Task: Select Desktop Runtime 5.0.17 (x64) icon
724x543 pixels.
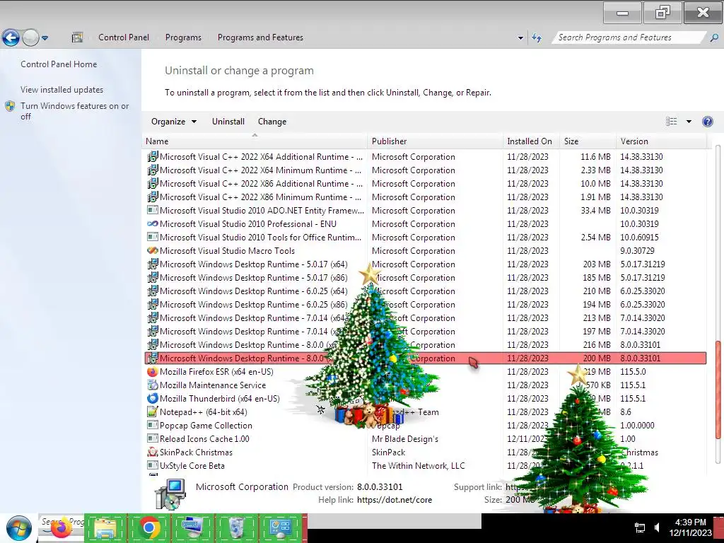Action: [x=153, y=264]
